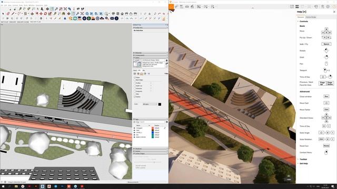Enable the Extension checkbox
The image size is (337, 189).
(135, 89)
